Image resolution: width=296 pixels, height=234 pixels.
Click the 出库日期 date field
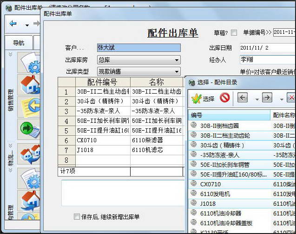[268, 48]
